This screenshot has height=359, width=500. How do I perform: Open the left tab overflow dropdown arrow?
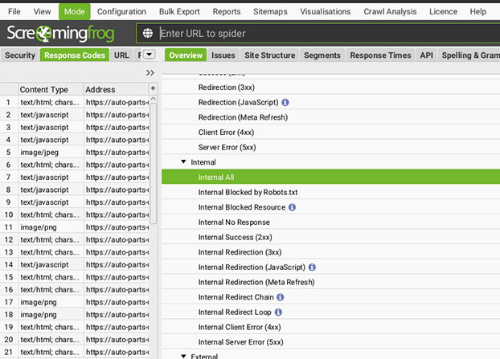pos(149,55)
